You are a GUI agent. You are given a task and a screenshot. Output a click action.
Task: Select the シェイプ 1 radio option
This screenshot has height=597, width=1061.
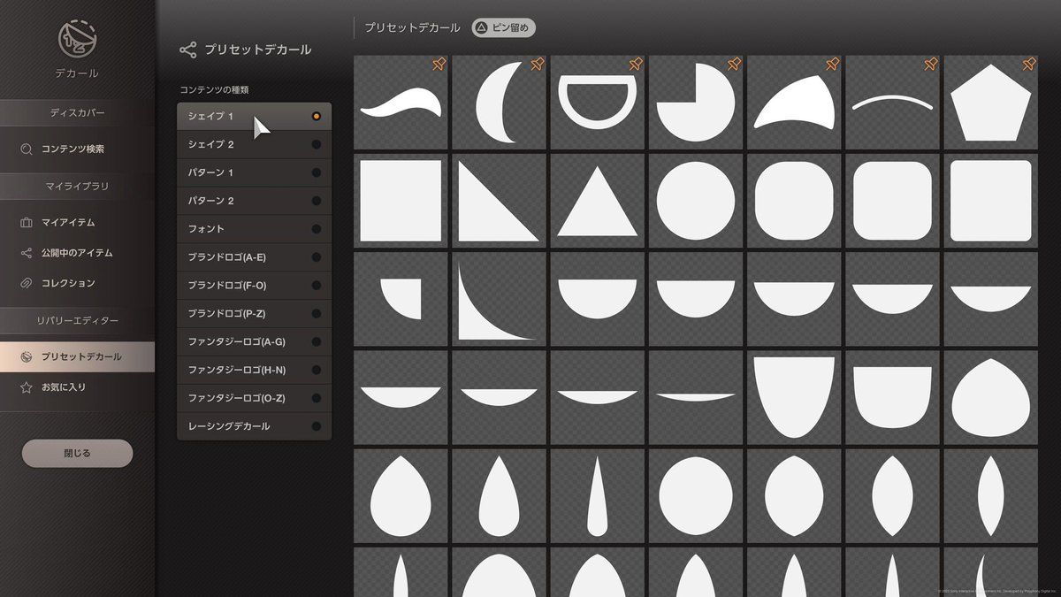[317, 117]
